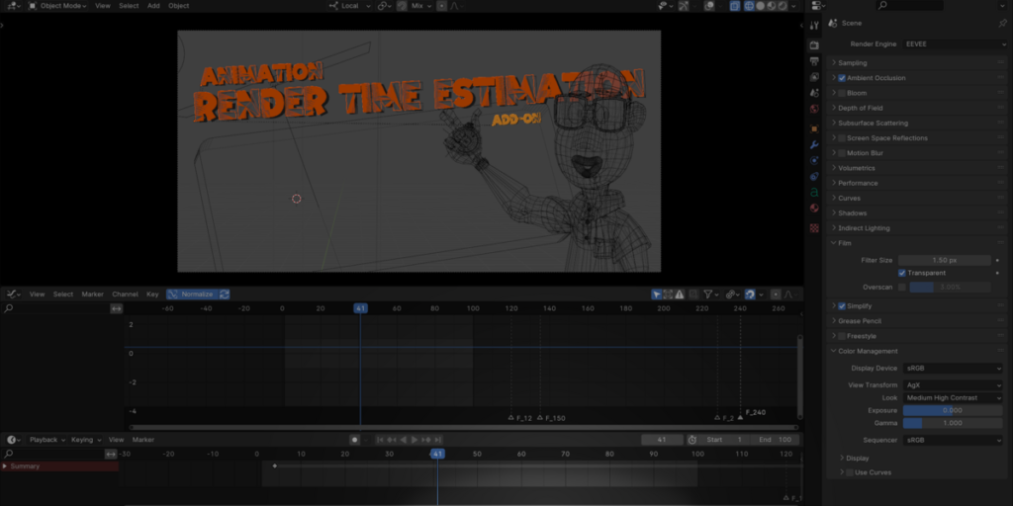Open the Playback popover in timeline
The image size is (1013, 506).
click(x=47, y=440)
